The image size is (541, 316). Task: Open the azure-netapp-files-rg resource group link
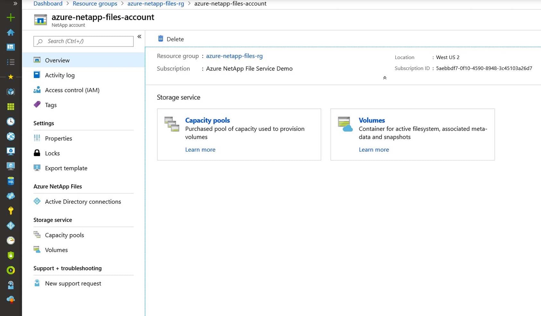coord(234,56)
